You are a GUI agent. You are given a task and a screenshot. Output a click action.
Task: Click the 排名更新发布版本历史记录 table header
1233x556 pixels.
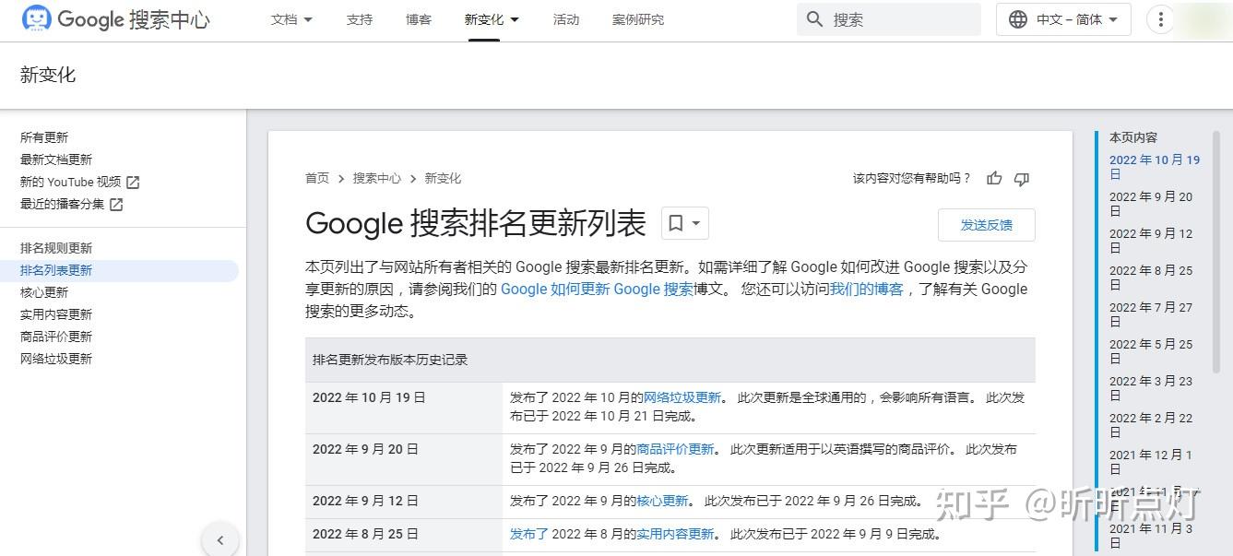pyautogui.click(x=670, y=360)
